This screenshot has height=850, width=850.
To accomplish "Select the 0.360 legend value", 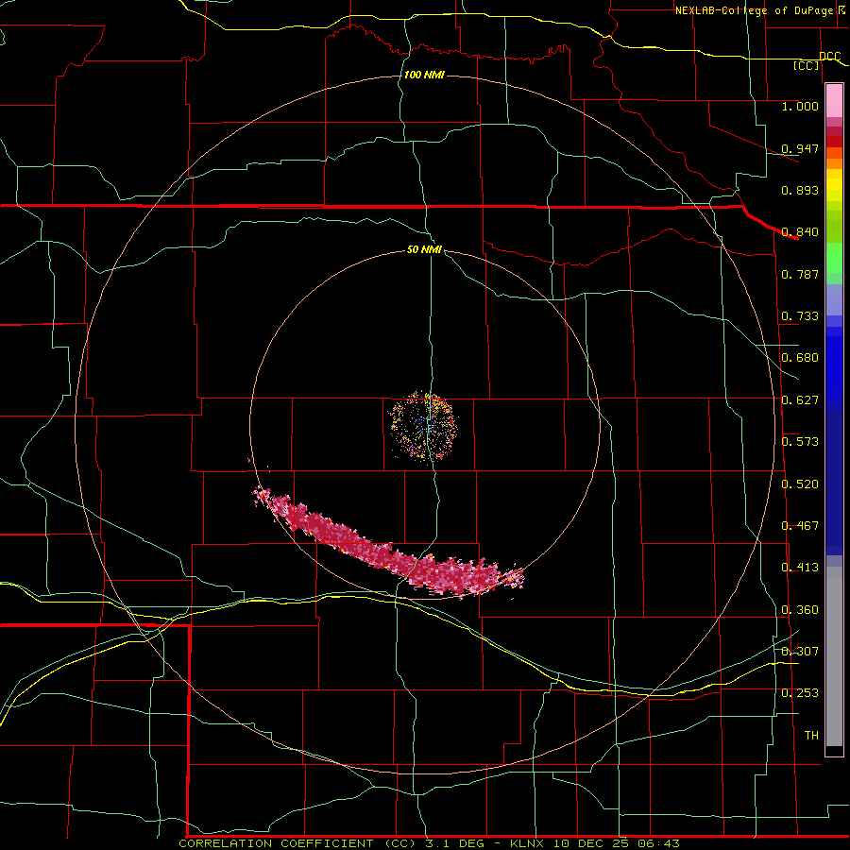I will (800, 610).
